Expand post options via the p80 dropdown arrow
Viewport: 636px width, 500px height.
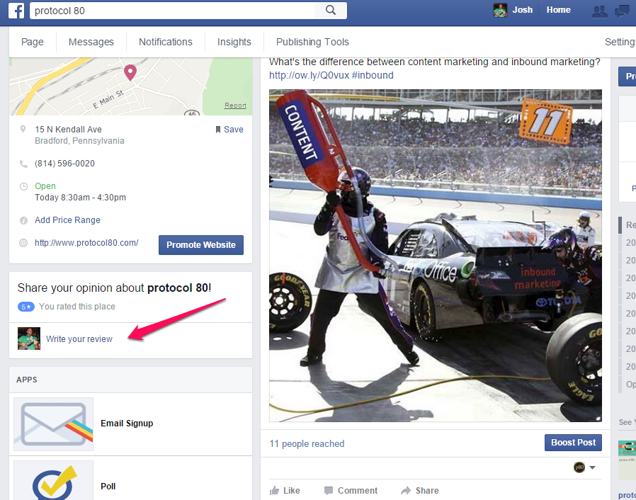click(x=591, y=467)
